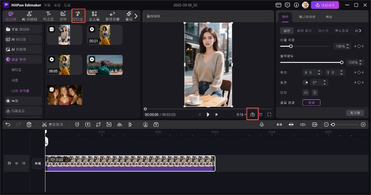Screen dimensions: 371x195
Task: Expand more top toolbar tabs with chevron
Action: 136,16
